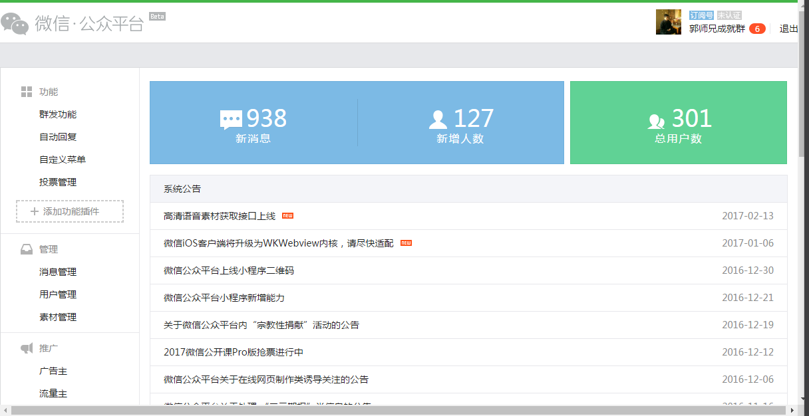Open 素材管理 in the sidebar
809x416 pixels.
pyautogui.click(x=58, y=317)
